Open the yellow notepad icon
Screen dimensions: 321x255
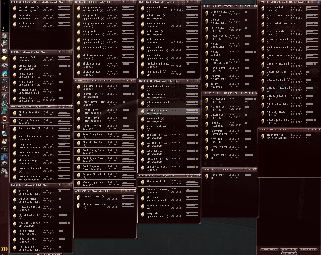tap(4, 58)
